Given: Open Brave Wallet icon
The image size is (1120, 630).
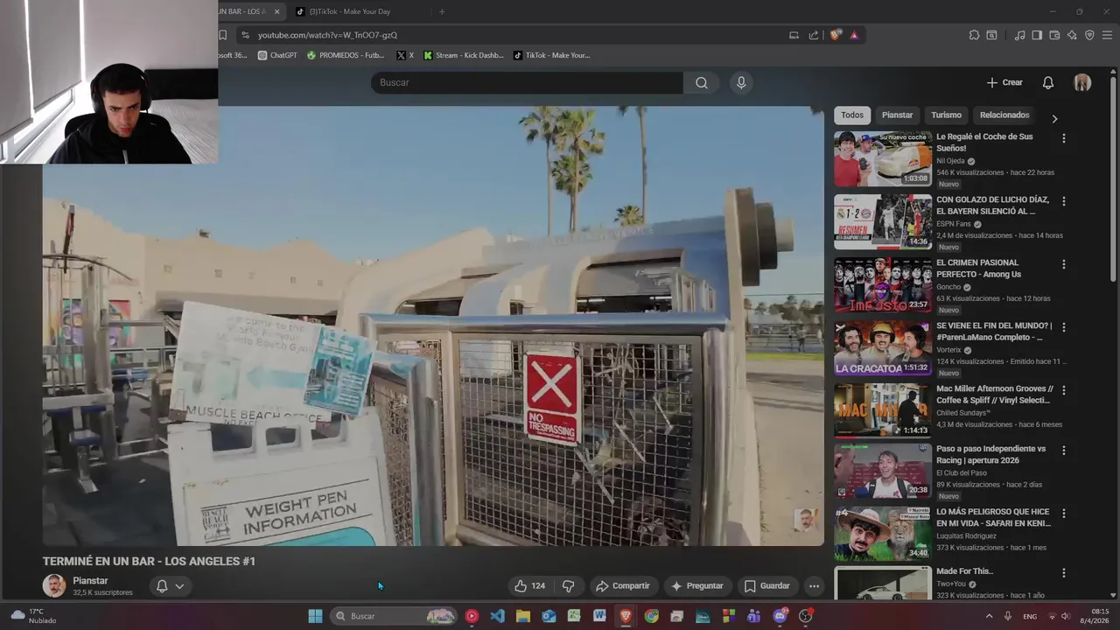Looking at the screenshot, I should 1054,35.
